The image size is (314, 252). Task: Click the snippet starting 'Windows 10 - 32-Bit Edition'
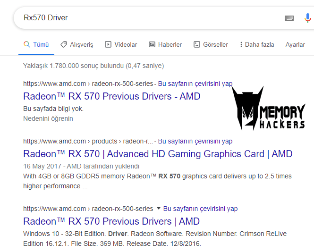pos(155,239)
